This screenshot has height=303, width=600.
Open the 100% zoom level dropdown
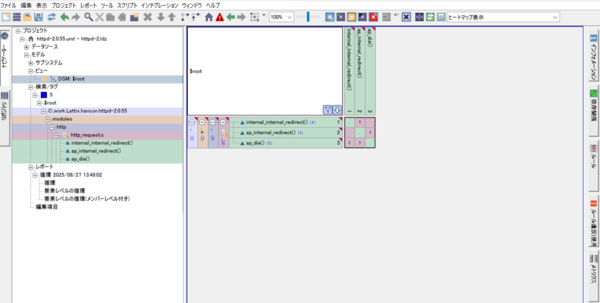[289, 17]
